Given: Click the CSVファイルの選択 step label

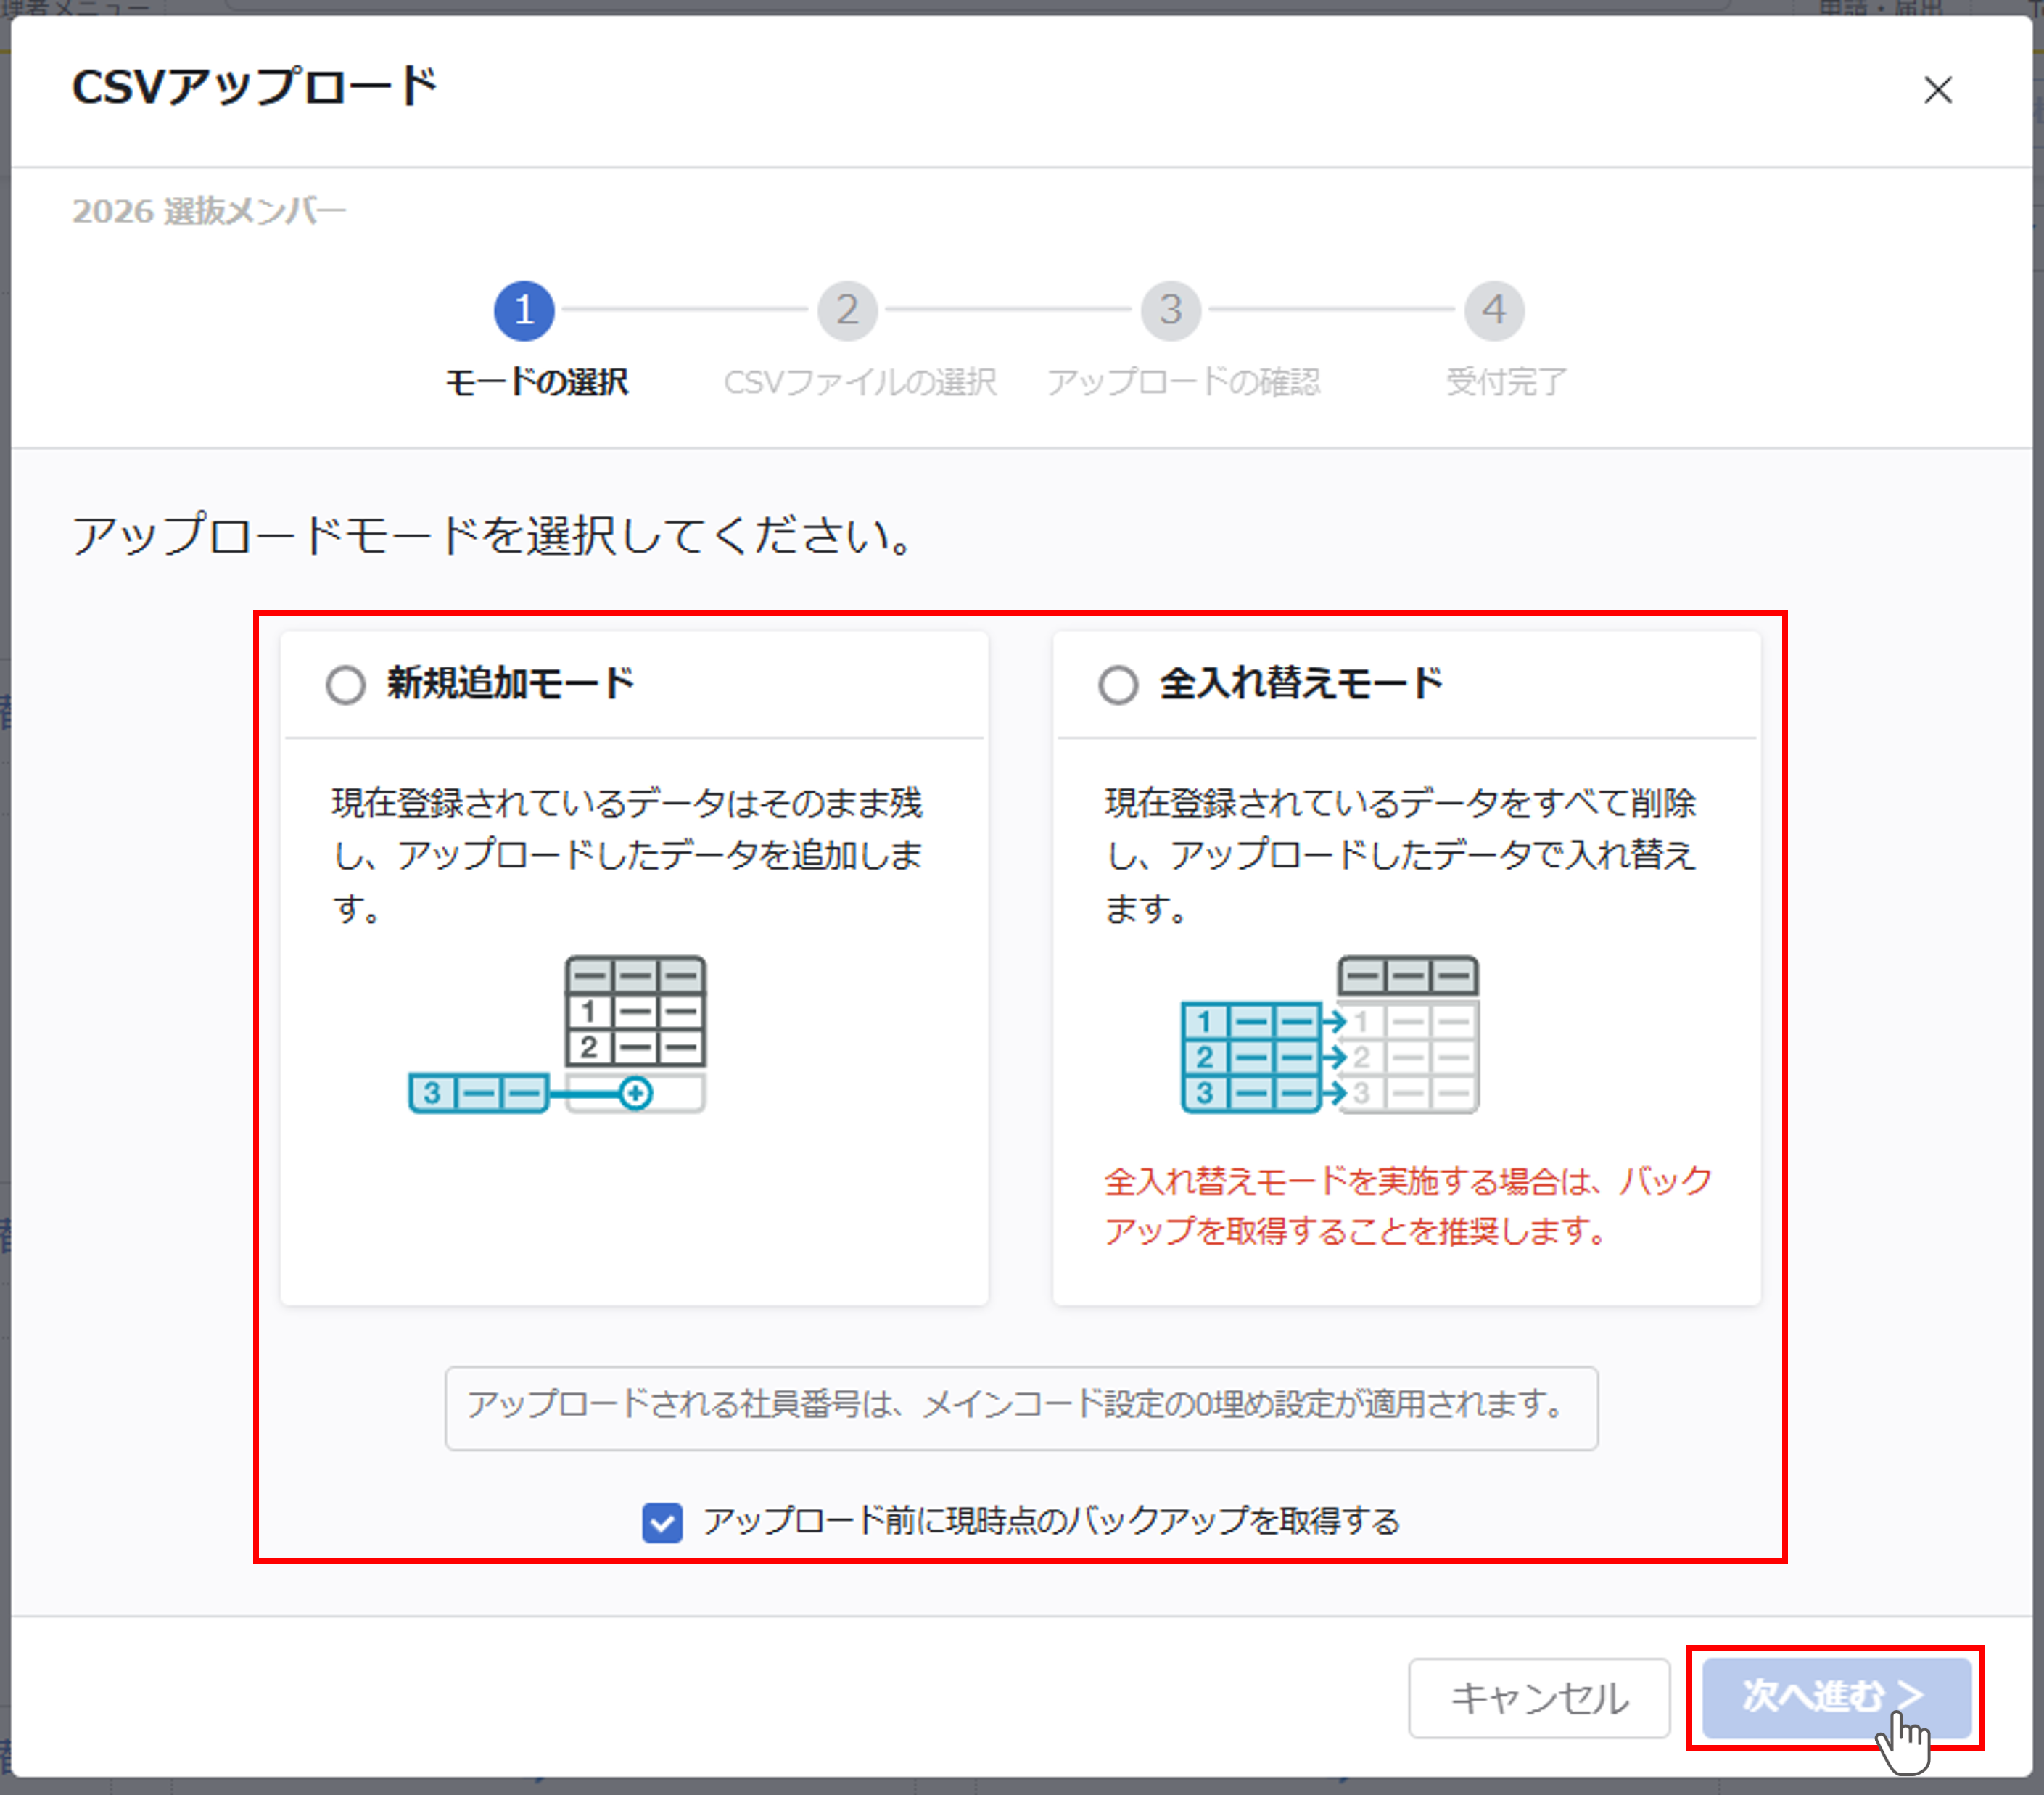Looking at the screenshot, I should pos(860,382).
